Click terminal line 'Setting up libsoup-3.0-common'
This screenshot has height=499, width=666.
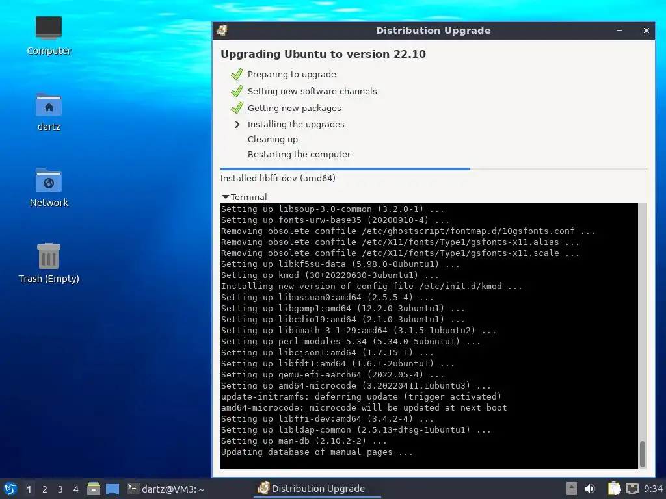[x=332, y=209]
